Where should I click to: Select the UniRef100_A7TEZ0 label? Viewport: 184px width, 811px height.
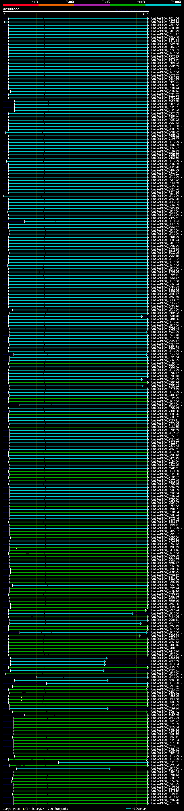point(165,389)
